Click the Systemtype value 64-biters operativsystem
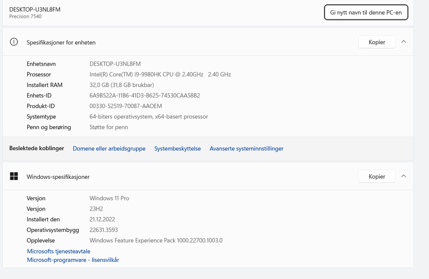 tap(149, 117)
